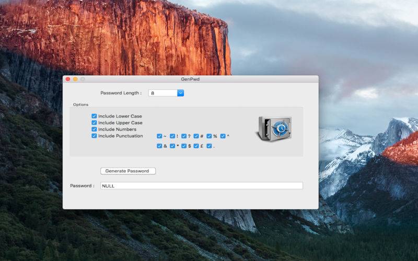The width and height of the screenshot is (418, 261).
Task: Uncheck the exclamation ! symbol checkbox
Action: click(x=172, y=136)
